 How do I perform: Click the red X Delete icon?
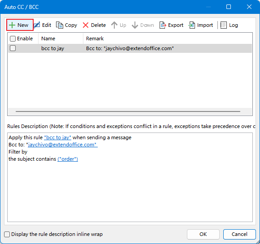[x=86, y=25]
